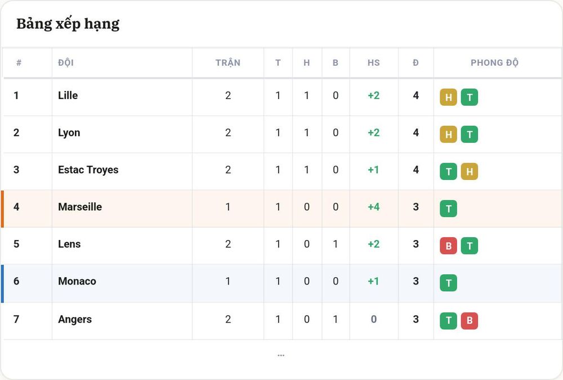Screen dimensions: 563x380
Task: Select the TRẬN column header
Action: tap(228, 63)
